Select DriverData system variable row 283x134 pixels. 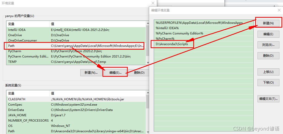pyautogui.click(x=76, y=110)
